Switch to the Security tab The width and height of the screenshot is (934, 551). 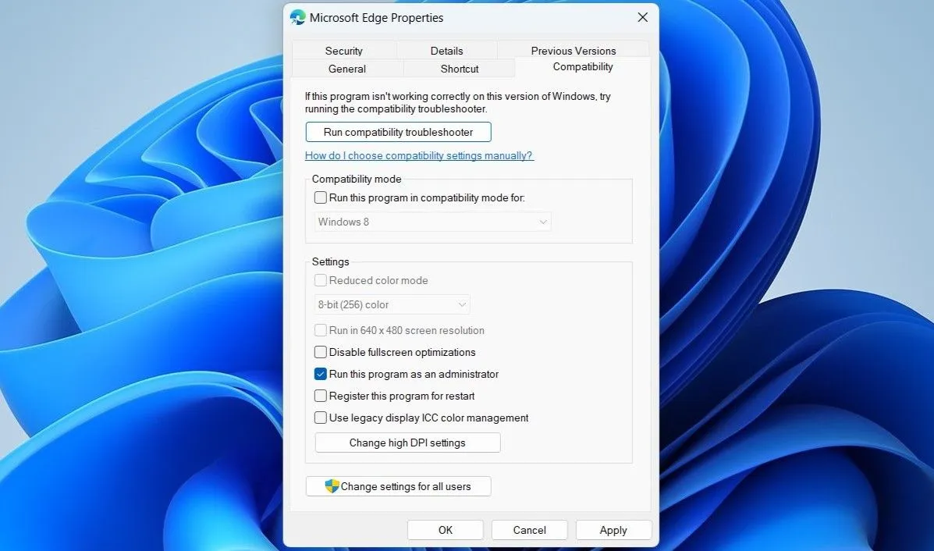point(343,51)
